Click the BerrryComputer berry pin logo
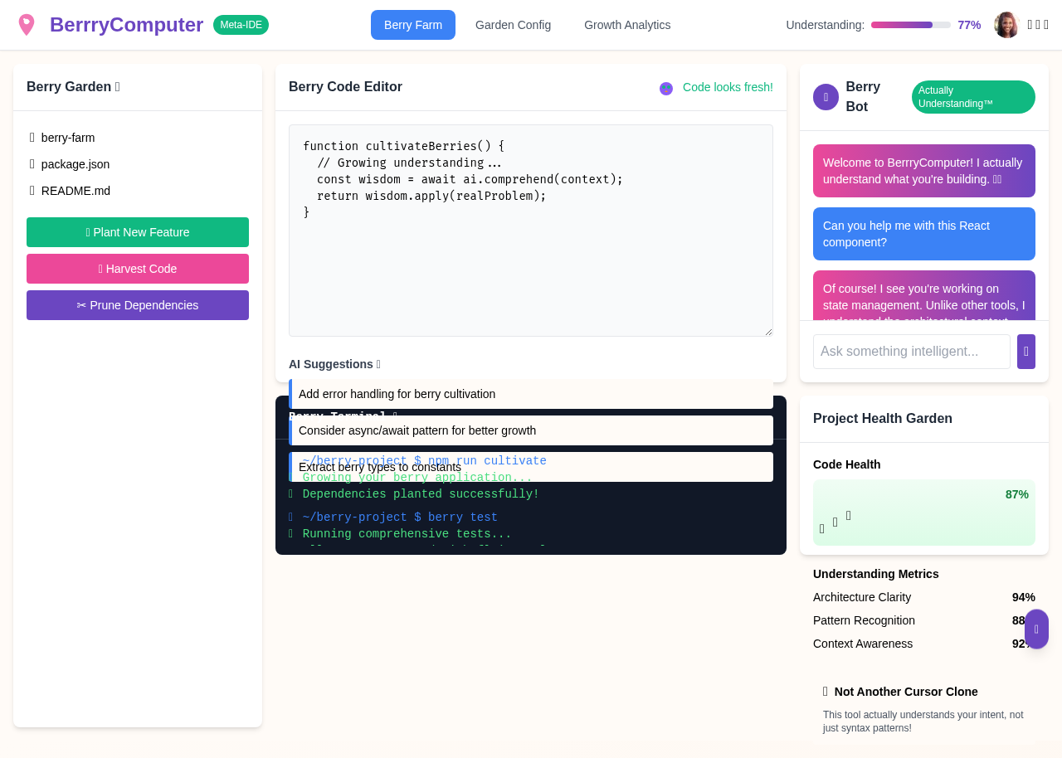Image resolution: width=1062 pixels, height=758 pixels. (x=27, y=24)
